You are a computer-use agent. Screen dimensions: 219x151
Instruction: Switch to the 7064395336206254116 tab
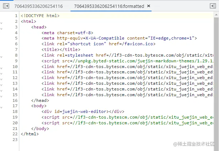tap(39, 6)
